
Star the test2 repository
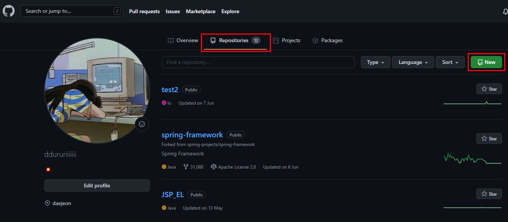pyautogui.click(x=489, y=89)
